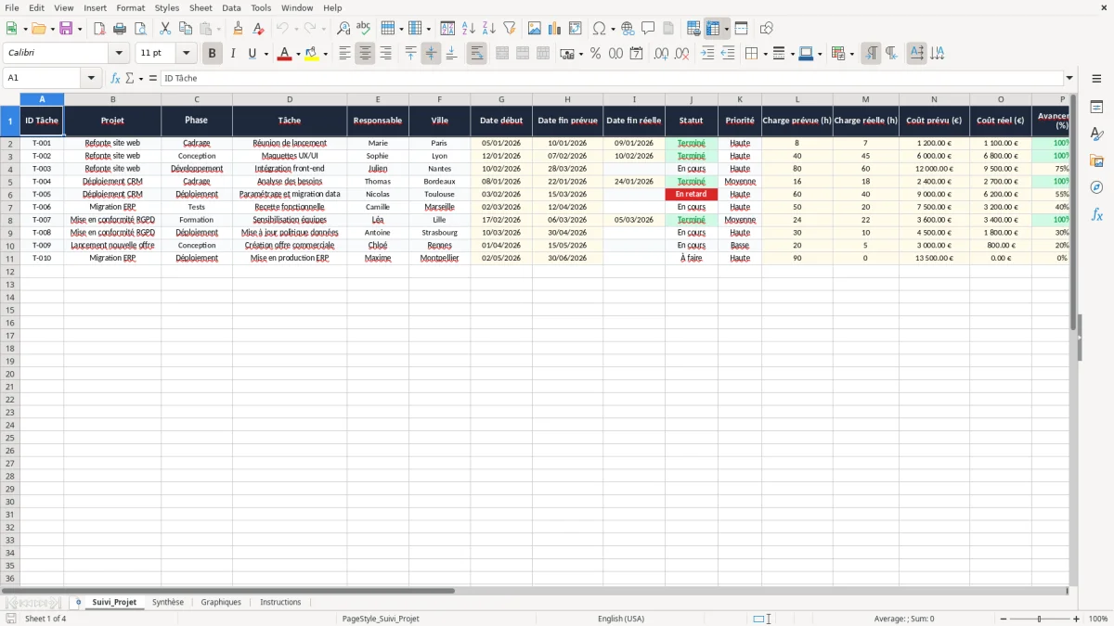The width and height of the screenshot is (1114, 626).
Task: Click the Save document icon
Action: (x=66, y=29)
